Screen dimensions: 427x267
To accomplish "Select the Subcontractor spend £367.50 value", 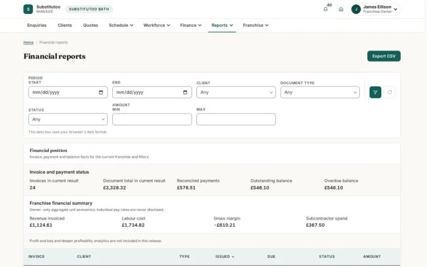I will click(315, 225).
